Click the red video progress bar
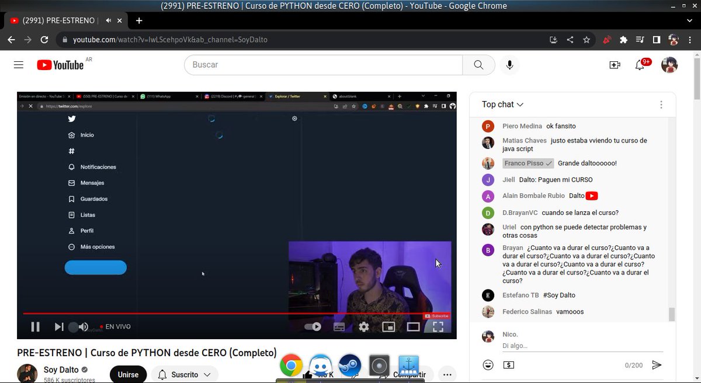 (x=237, y=314)
